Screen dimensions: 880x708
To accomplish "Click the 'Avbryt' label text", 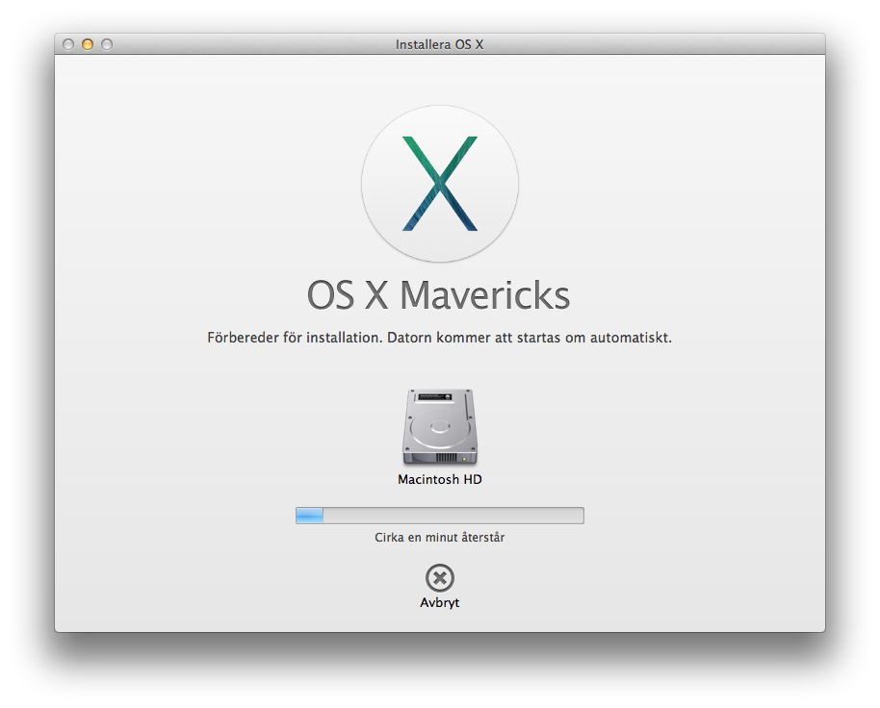I will pos(439,602).
